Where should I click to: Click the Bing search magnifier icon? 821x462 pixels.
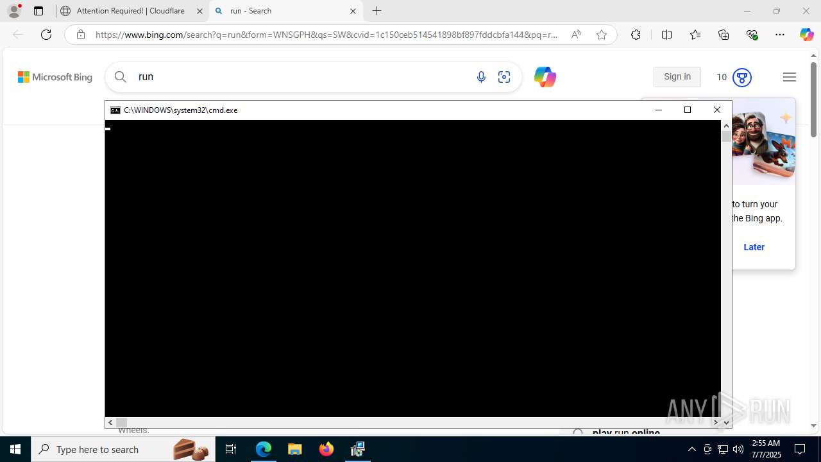pos(121,77)
